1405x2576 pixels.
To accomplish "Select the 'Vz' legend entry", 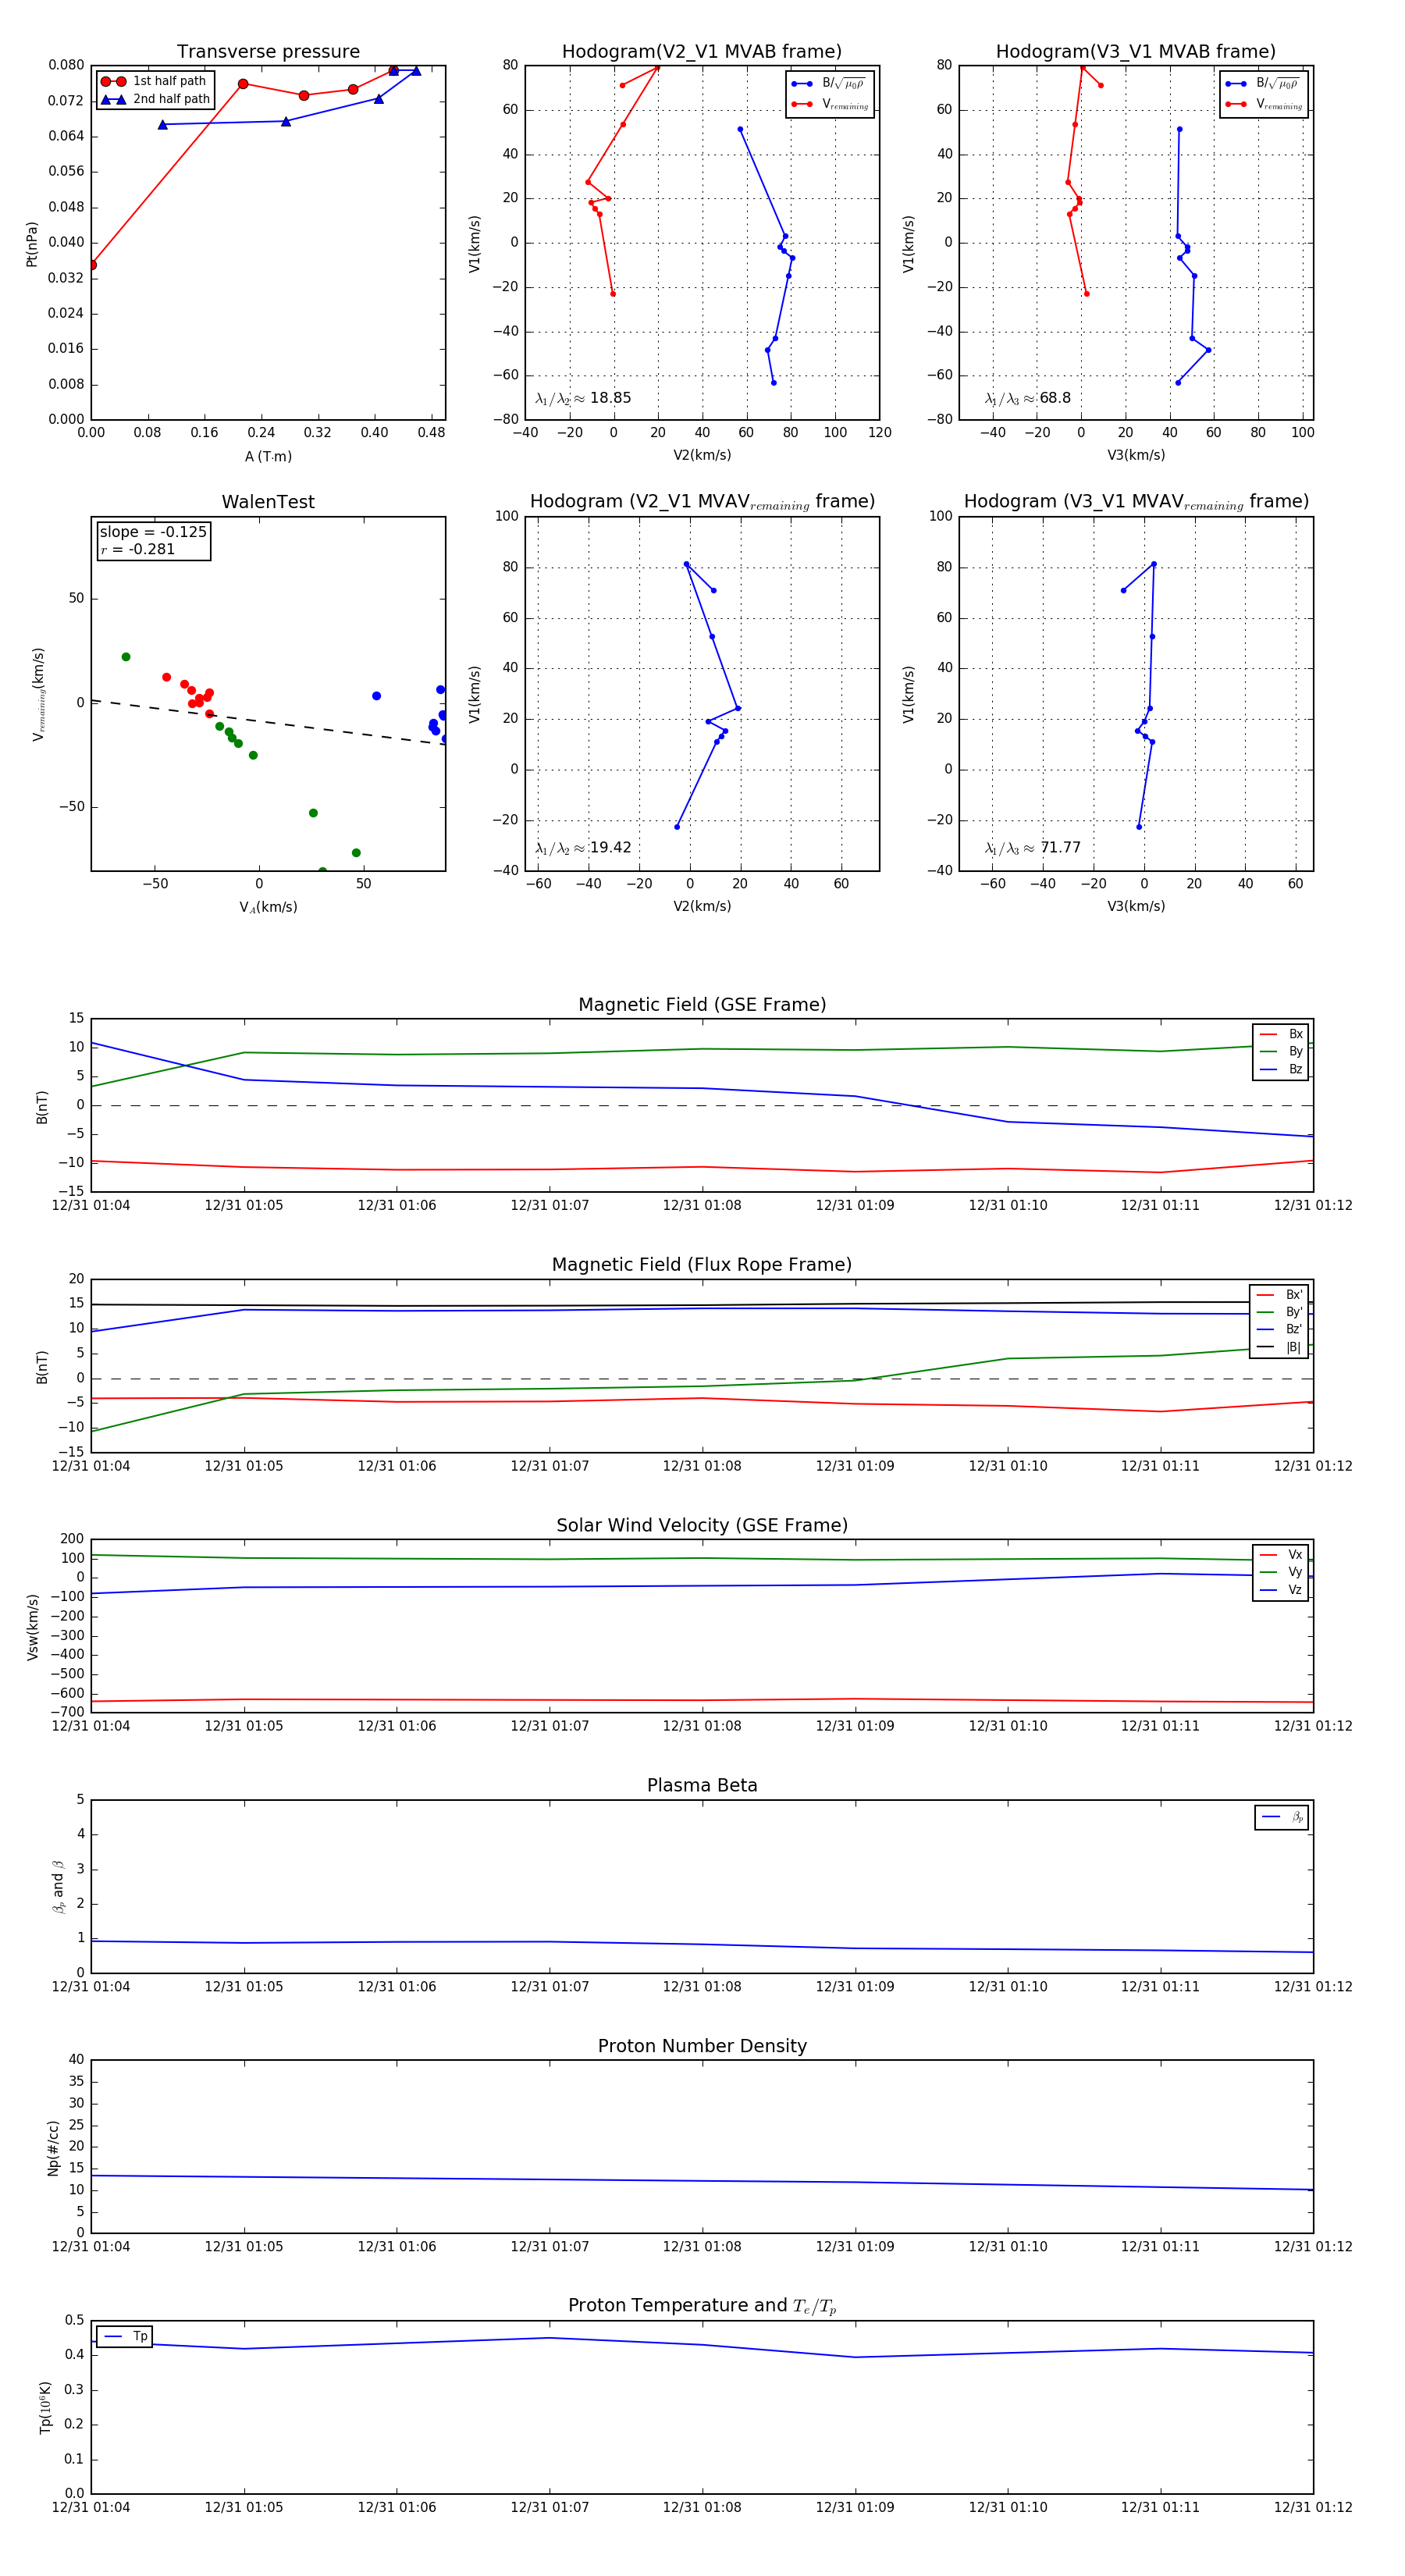I will click(x=1281, y=1590).
